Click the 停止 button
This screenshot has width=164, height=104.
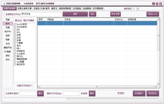pos(92,14)
